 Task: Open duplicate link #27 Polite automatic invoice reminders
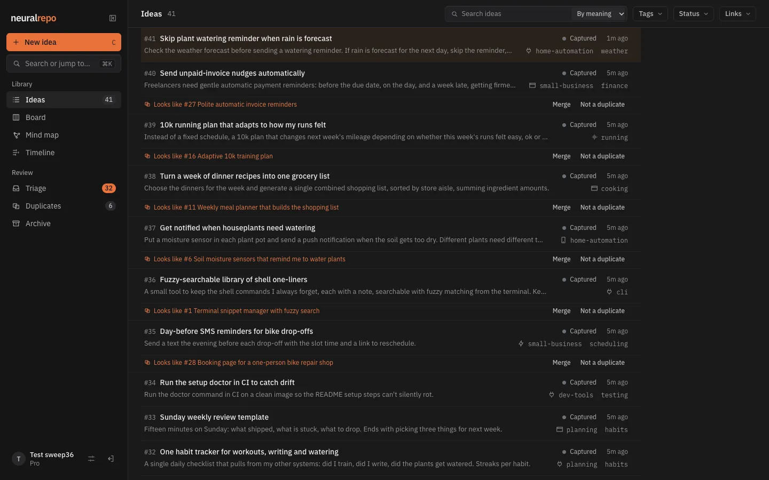(225, 105)
